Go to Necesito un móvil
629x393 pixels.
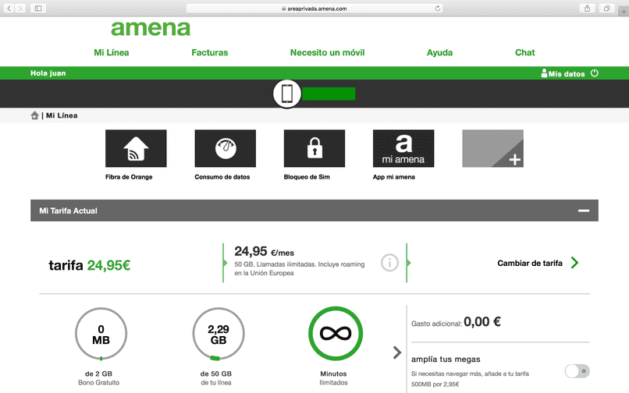tap(327, 52)
